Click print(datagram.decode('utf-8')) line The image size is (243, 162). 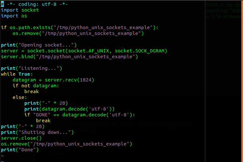[69, 109]
